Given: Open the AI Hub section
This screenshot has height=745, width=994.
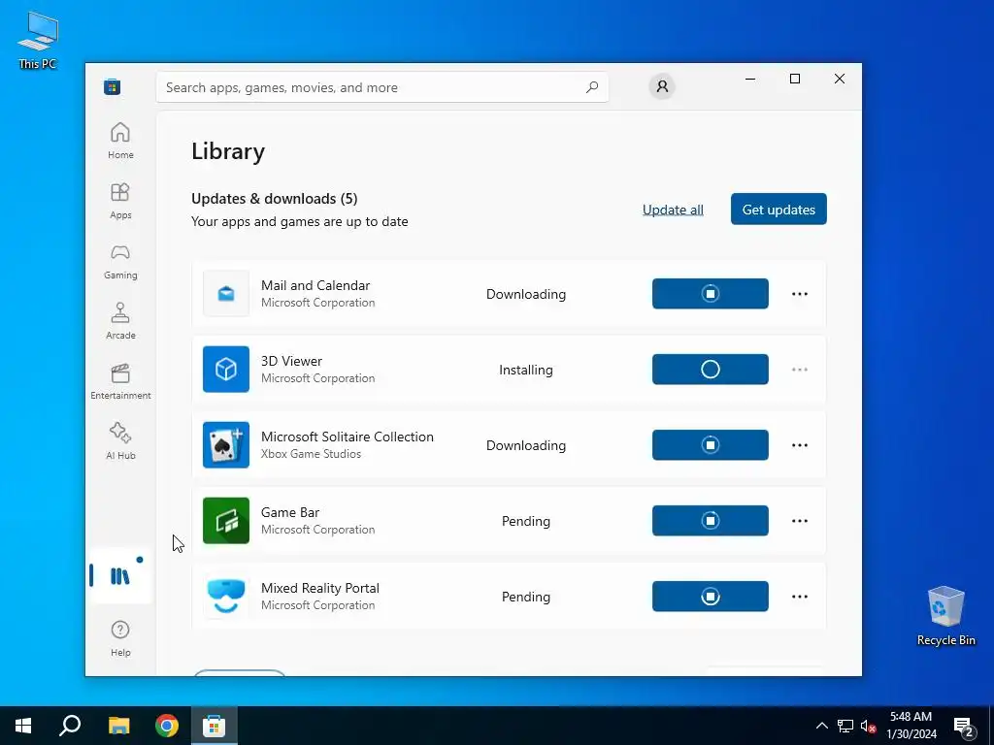Looking at the screenshot, I should click(x=120, y=441).
